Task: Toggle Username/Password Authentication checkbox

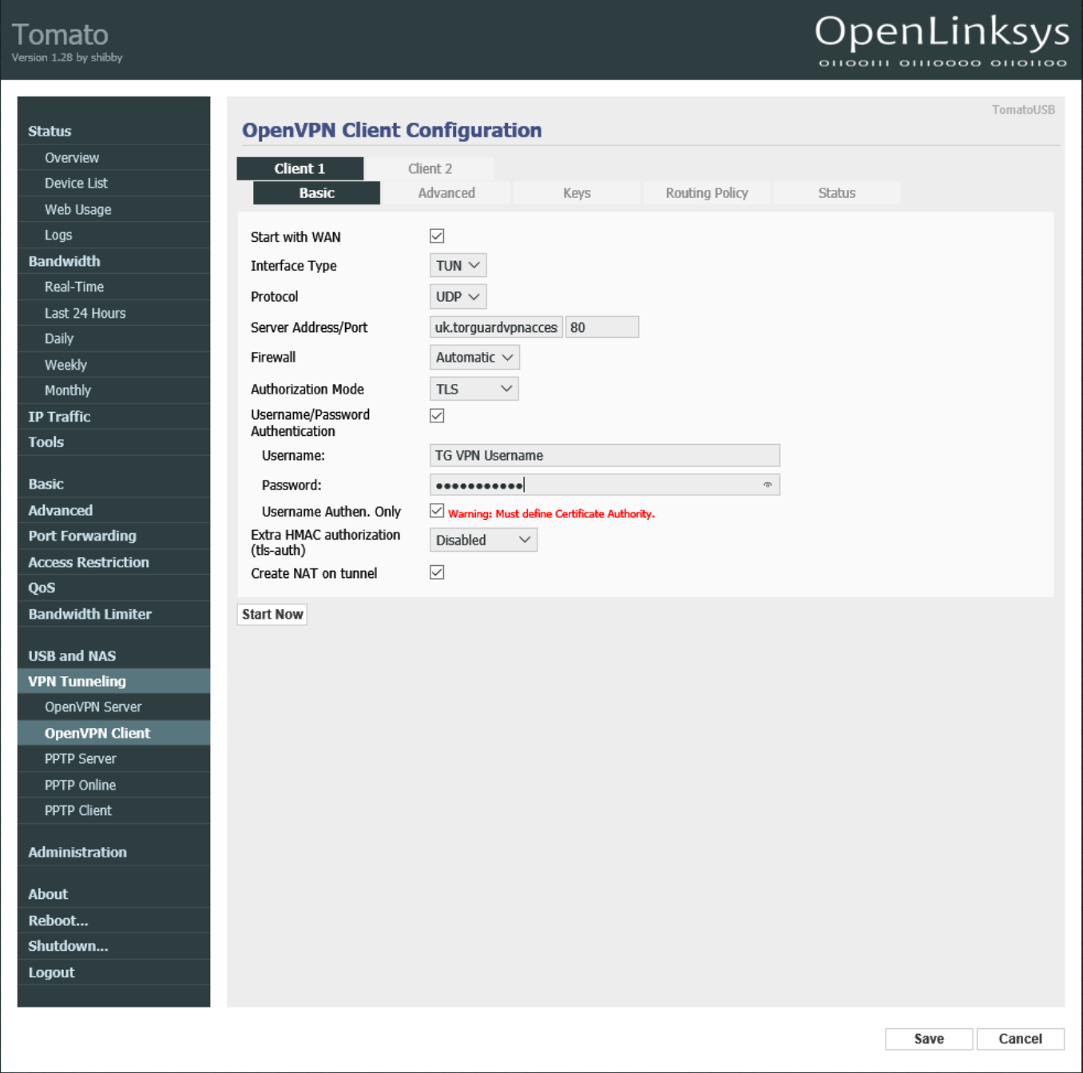Action: click(x=437, y=416)
